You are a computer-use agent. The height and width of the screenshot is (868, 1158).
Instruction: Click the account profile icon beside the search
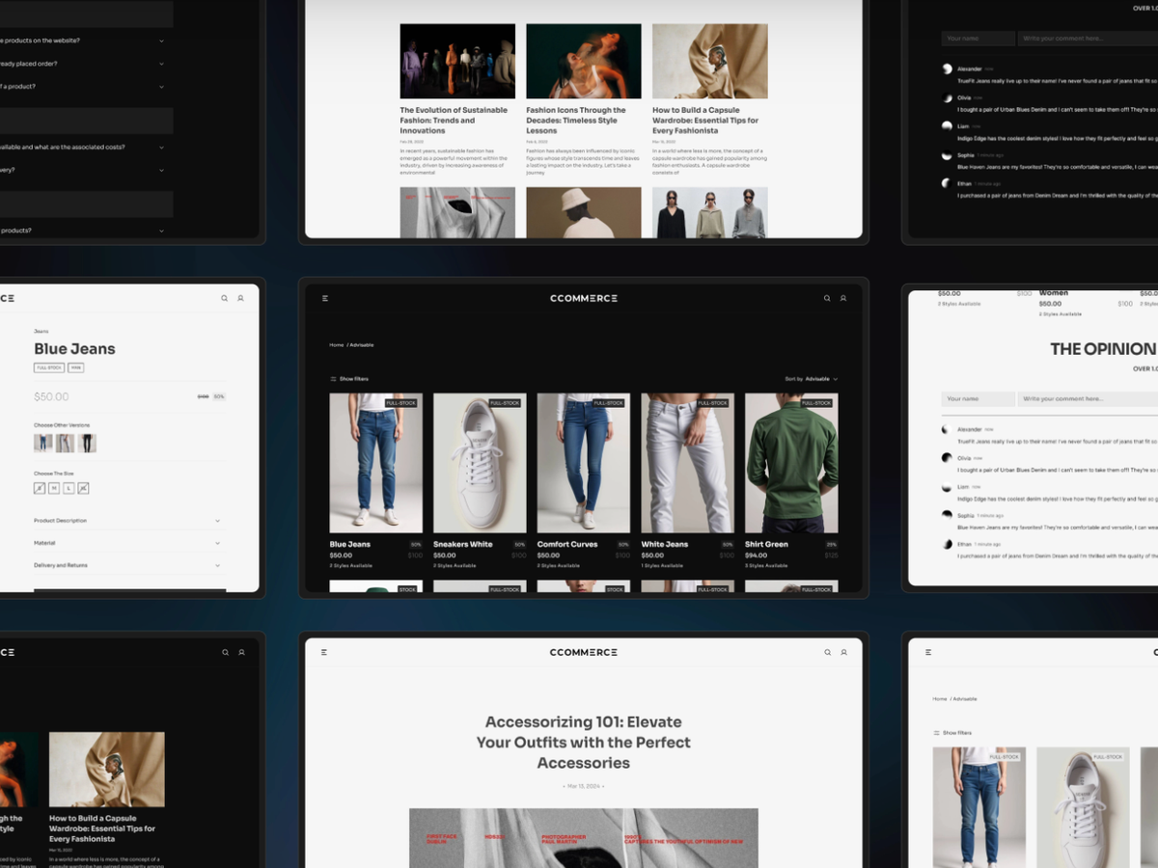[x=843, y=299]
